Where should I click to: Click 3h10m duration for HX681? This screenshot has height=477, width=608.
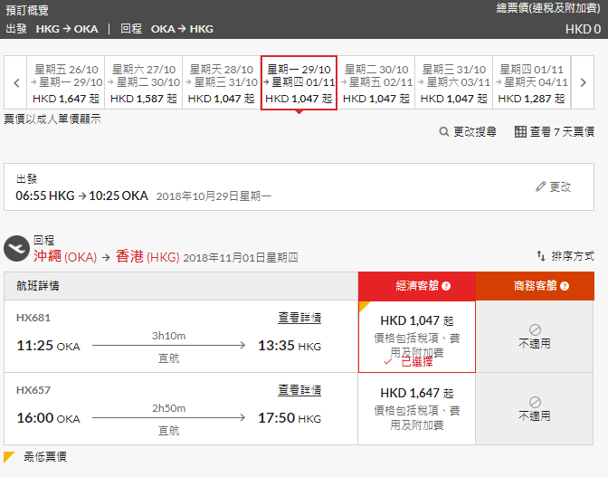(x=168, y=336)
